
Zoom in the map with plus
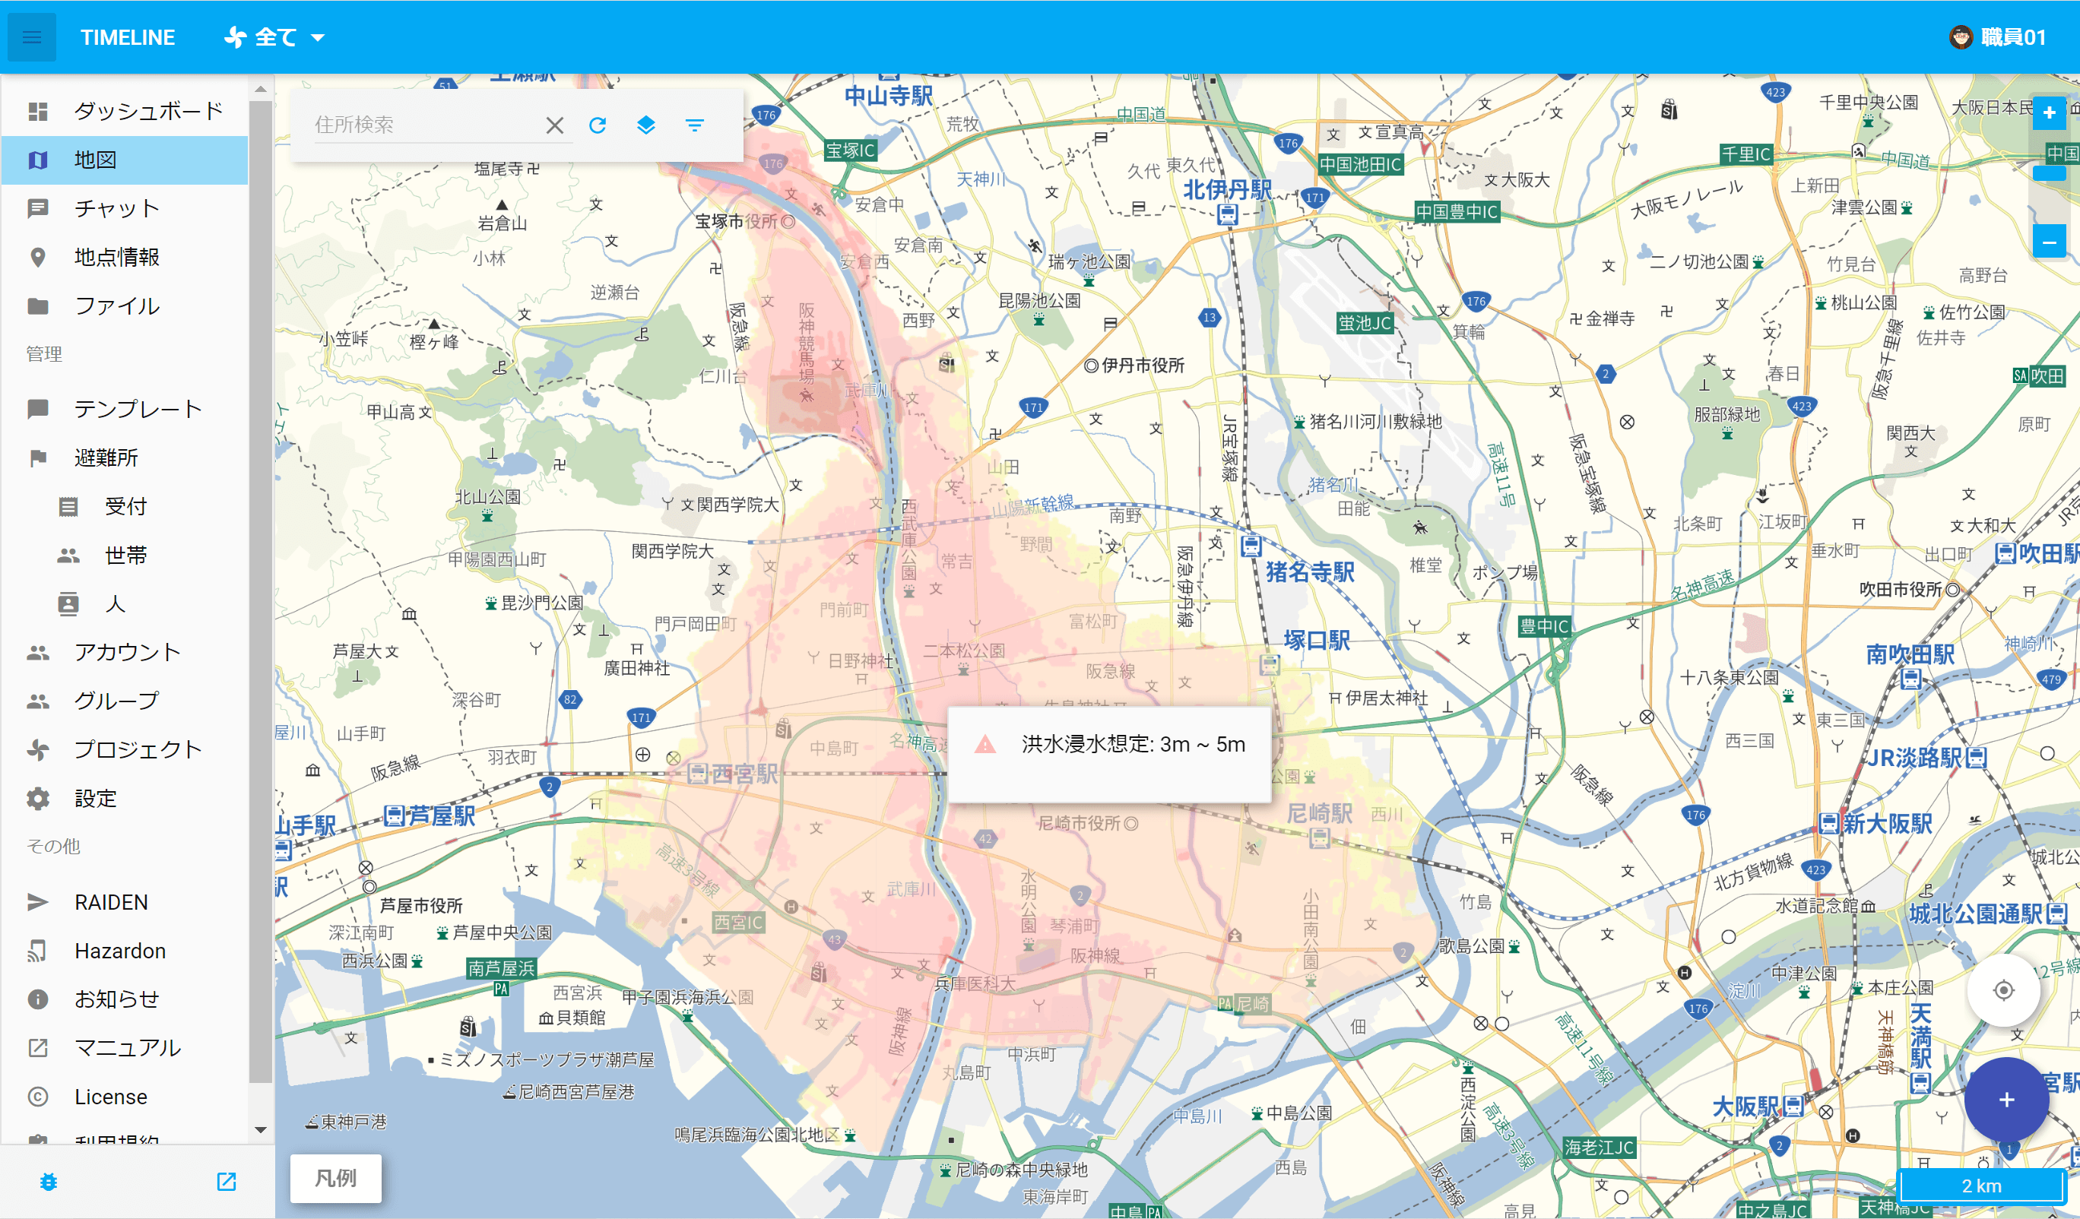2050,112
